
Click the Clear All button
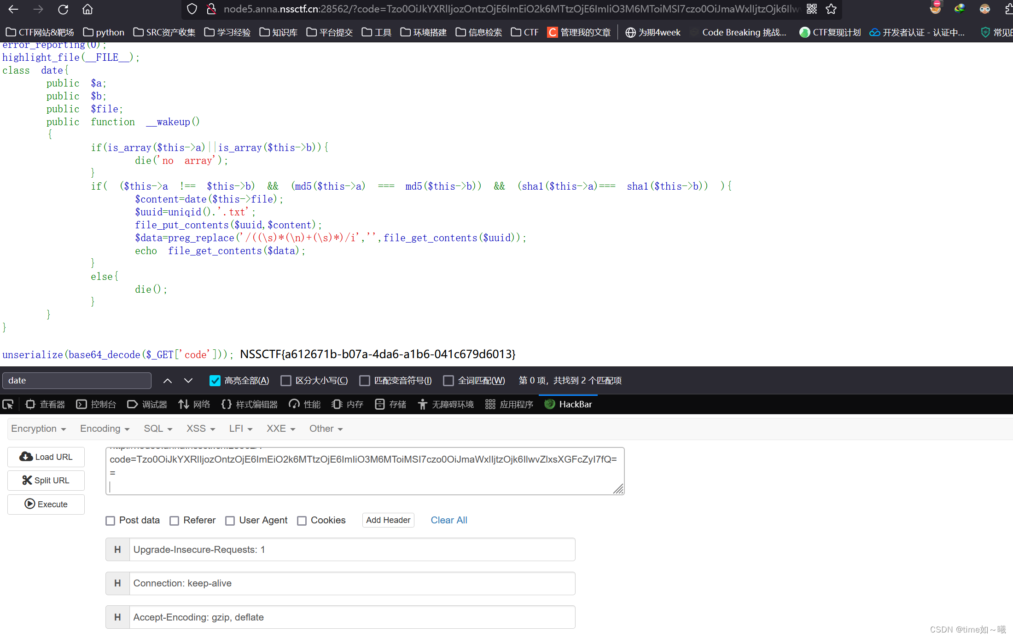[x=448, y=520]
